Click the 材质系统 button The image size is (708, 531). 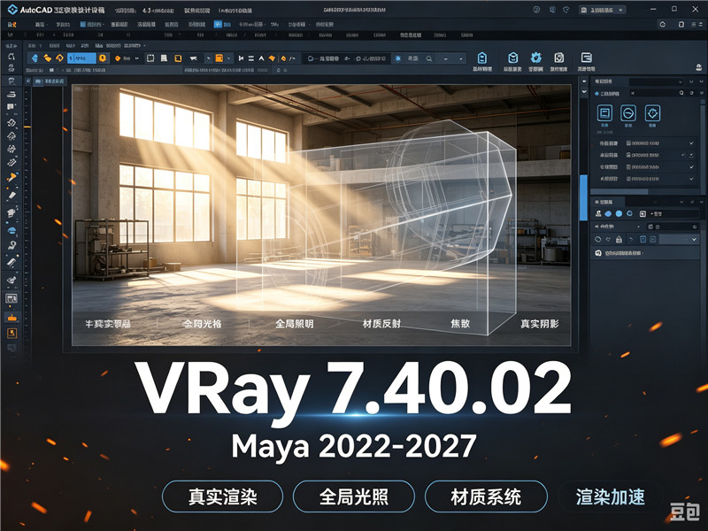[486, 496]
